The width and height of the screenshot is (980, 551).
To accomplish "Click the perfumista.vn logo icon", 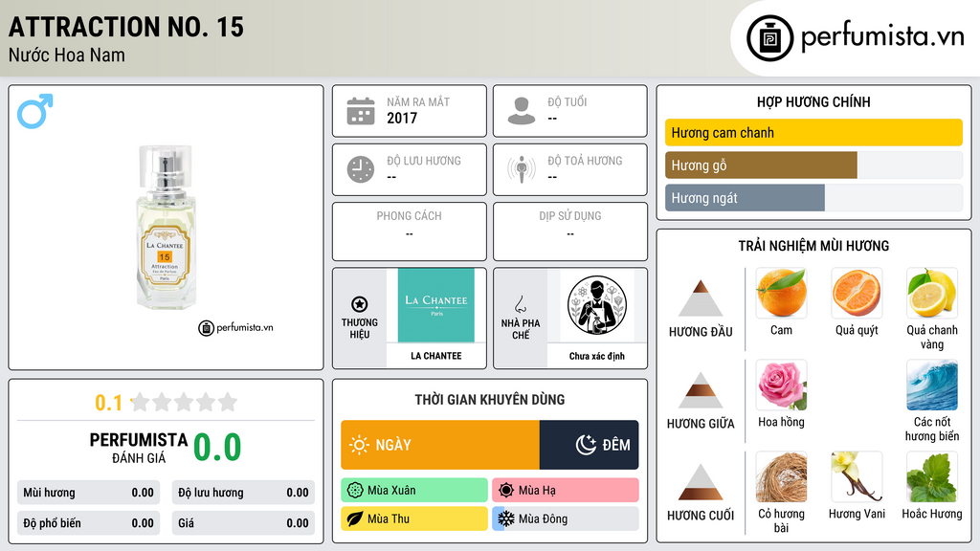I will [x=769, y=38].
